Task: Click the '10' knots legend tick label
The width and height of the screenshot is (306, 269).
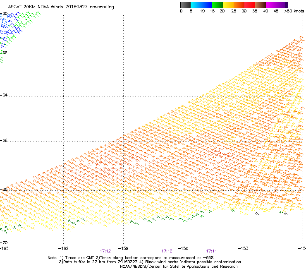Action: click(x=202, y=11)
